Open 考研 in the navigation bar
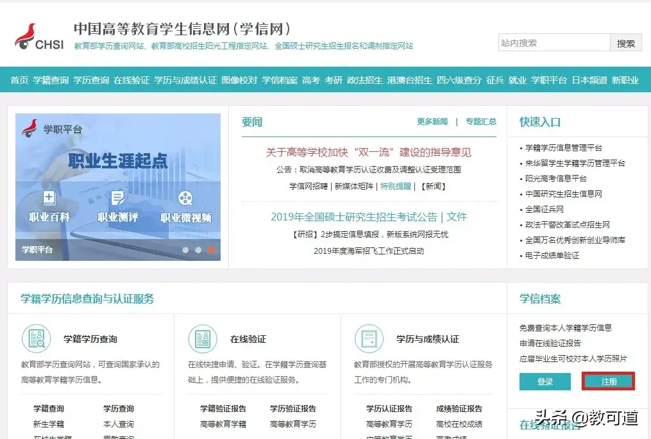 (x=334, y=80)
